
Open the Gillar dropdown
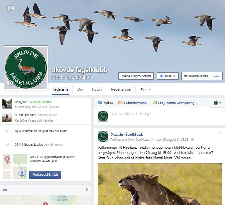168,76
